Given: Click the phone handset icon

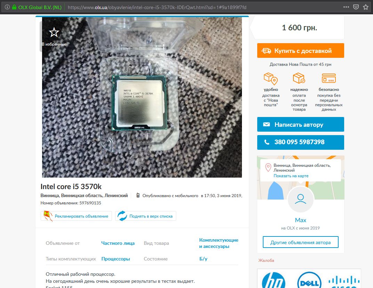Looking at the screenshot, I should point(267,142).
